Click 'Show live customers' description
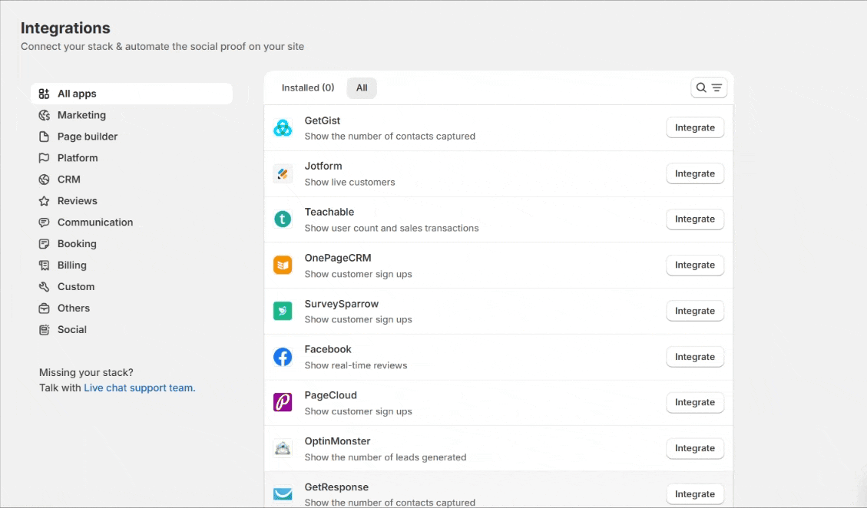The image size is (867, 508). click(x=350, y=183)
